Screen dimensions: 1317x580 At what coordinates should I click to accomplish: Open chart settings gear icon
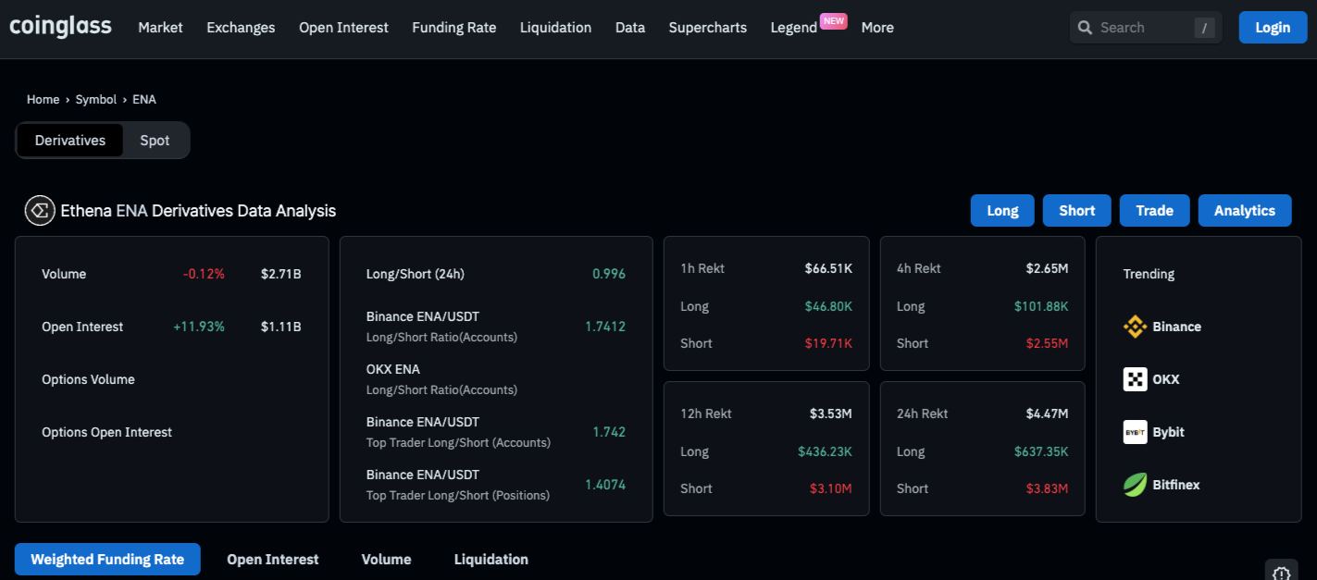click(1281, 573)
